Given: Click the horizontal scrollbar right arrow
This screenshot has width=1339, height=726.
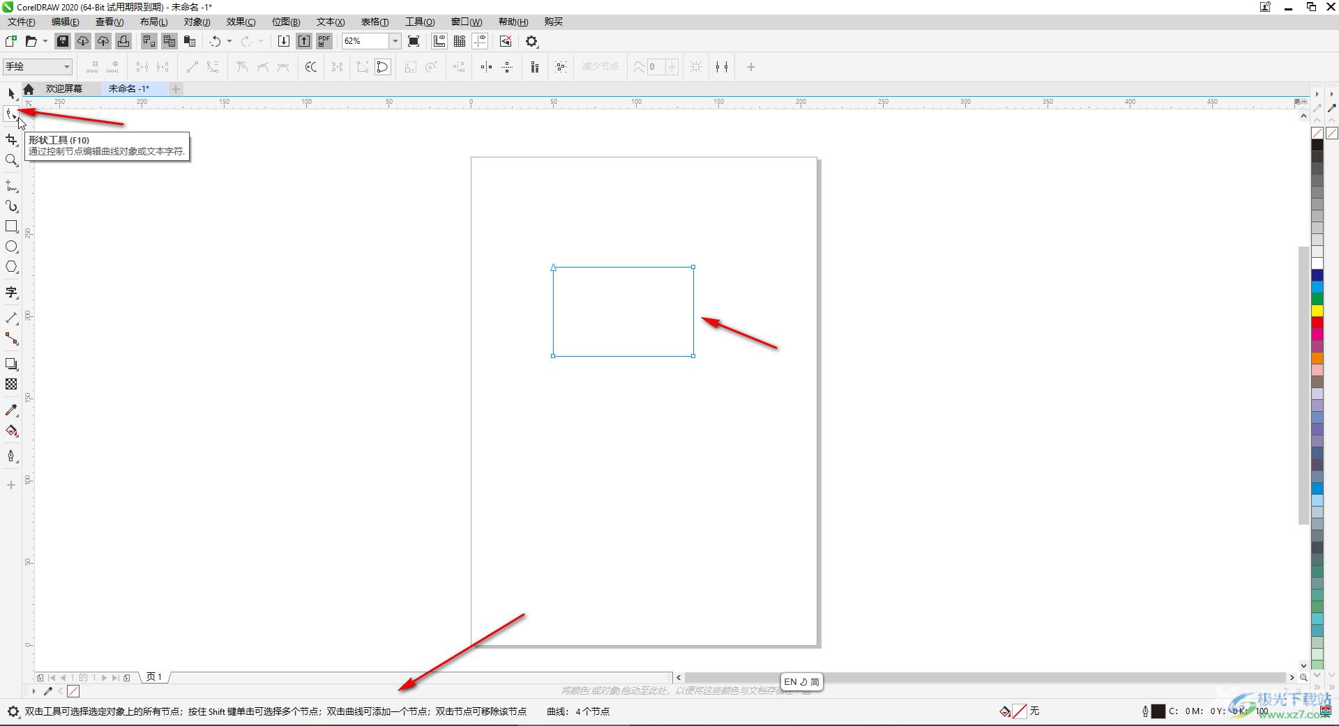Looking at the screenshot, I should 1292,677.
